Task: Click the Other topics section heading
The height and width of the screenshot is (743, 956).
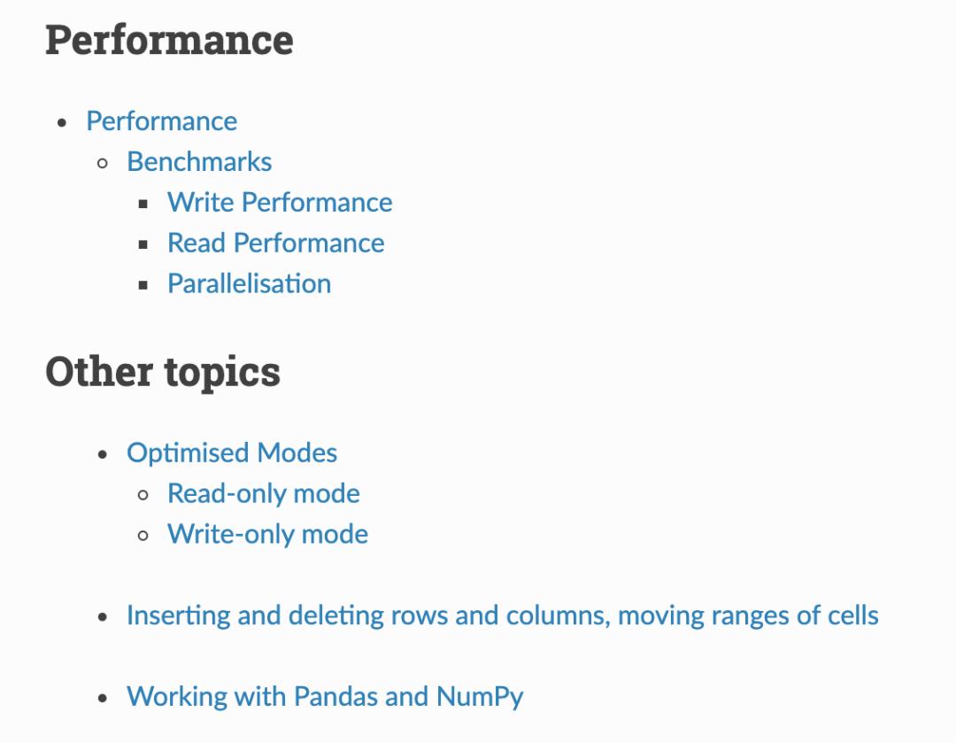Action: click(163, 372)
